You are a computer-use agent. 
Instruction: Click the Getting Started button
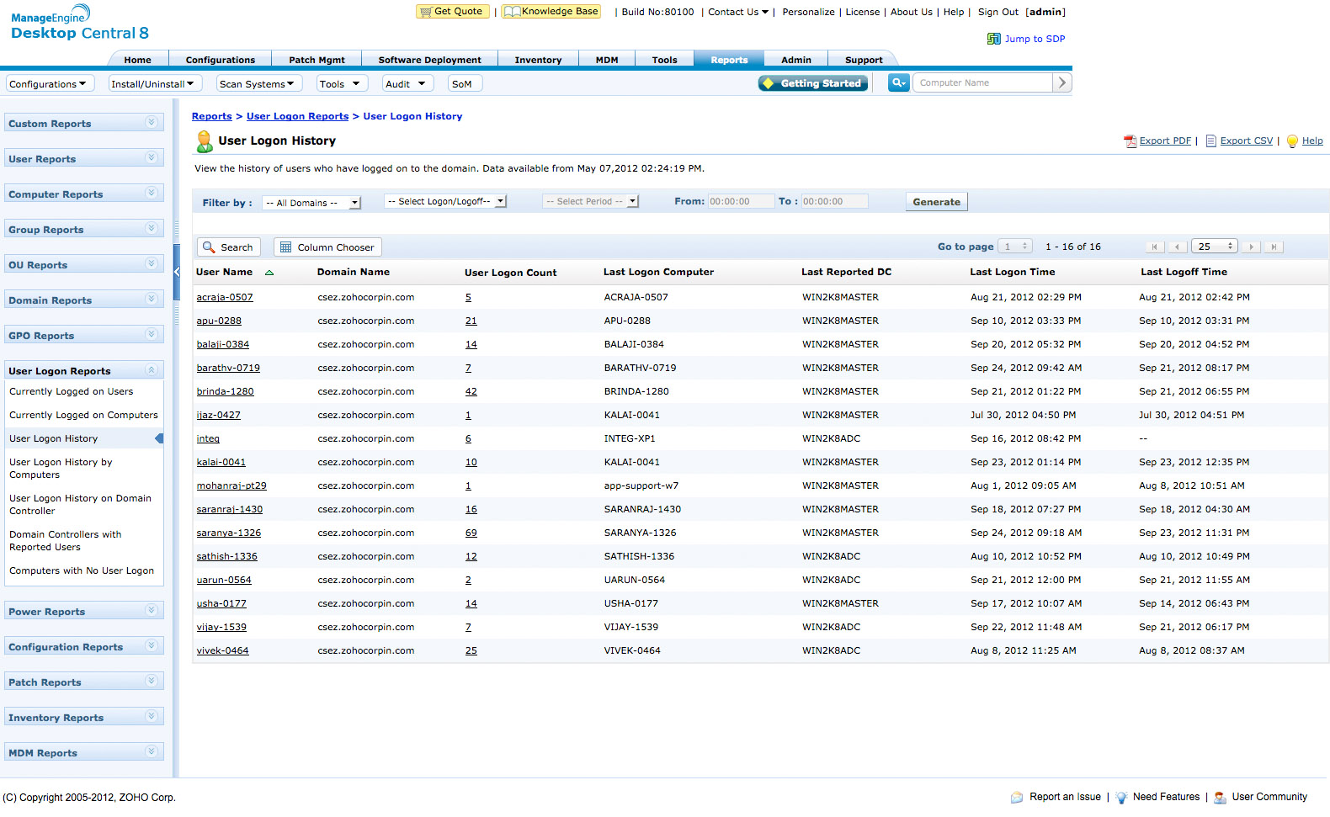813,83
